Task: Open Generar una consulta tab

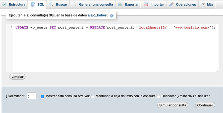Action: 93,4
